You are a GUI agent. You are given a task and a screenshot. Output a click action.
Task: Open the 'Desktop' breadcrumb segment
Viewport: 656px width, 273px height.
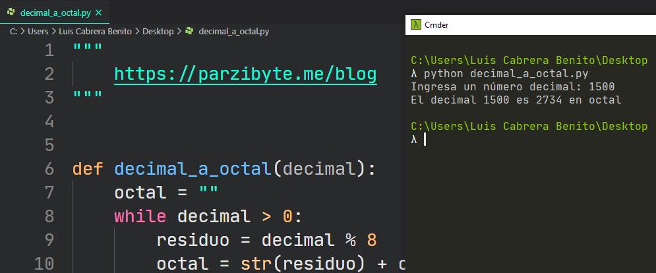[158, 31]
